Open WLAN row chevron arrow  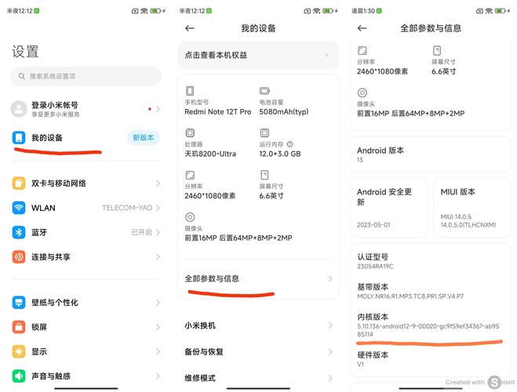click(x=158, y=208)
